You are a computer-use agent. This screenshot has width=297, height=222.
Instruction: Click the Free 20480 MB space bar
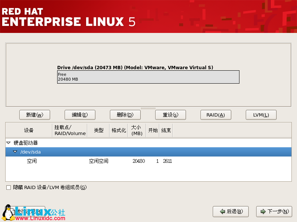point(148,77)
